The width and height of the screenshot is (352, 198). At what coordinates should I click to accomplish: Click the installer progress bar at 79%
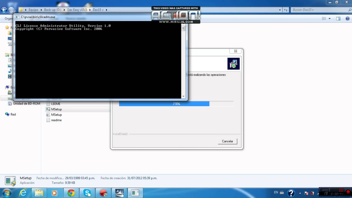click(x=176, y=104)
